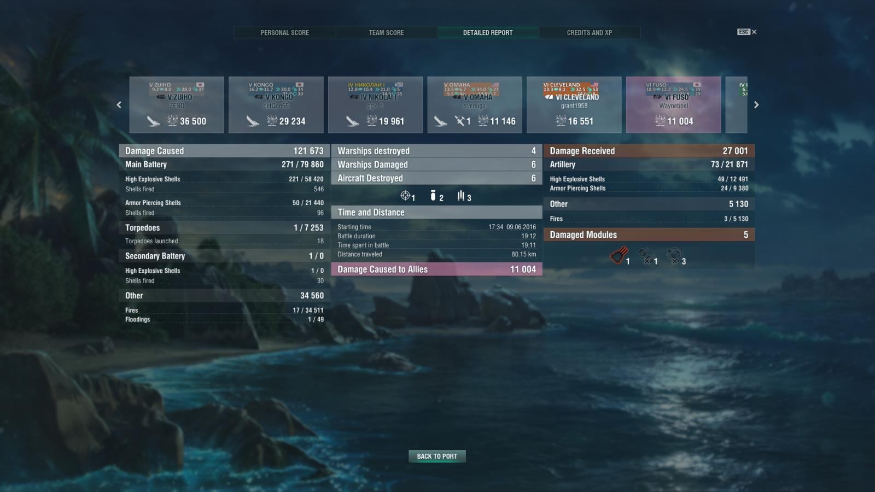Click the Damage Caused to Allies row
The height and width of the screenshot is (492, 875).
436,269
